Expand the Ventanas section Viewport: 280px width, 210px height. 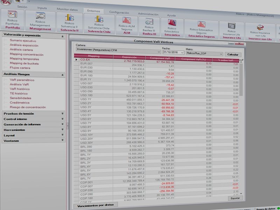(x=62, y=140)
